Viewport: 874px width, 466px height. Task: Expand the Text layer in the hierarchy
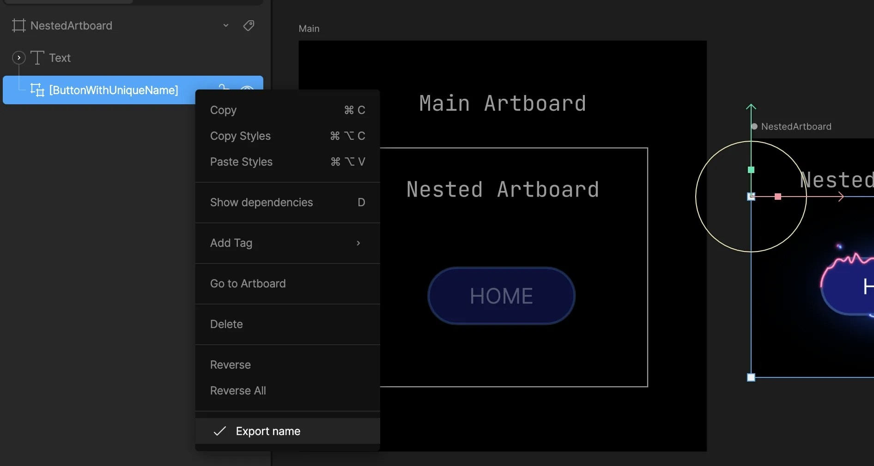pos(18,58)
